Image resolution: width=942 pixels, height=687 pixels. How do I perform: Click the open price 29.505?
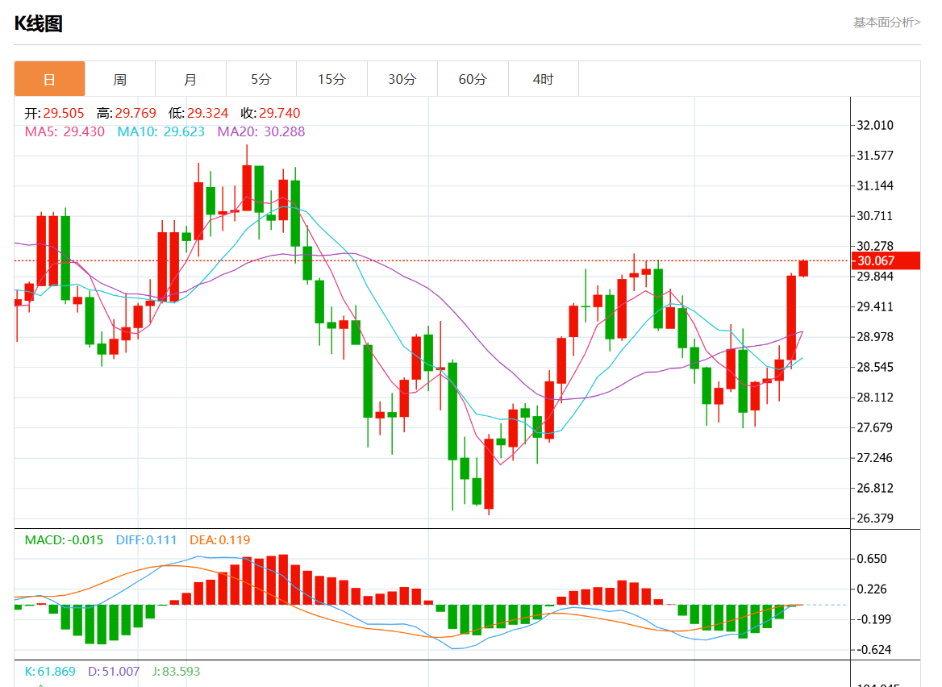64,113
